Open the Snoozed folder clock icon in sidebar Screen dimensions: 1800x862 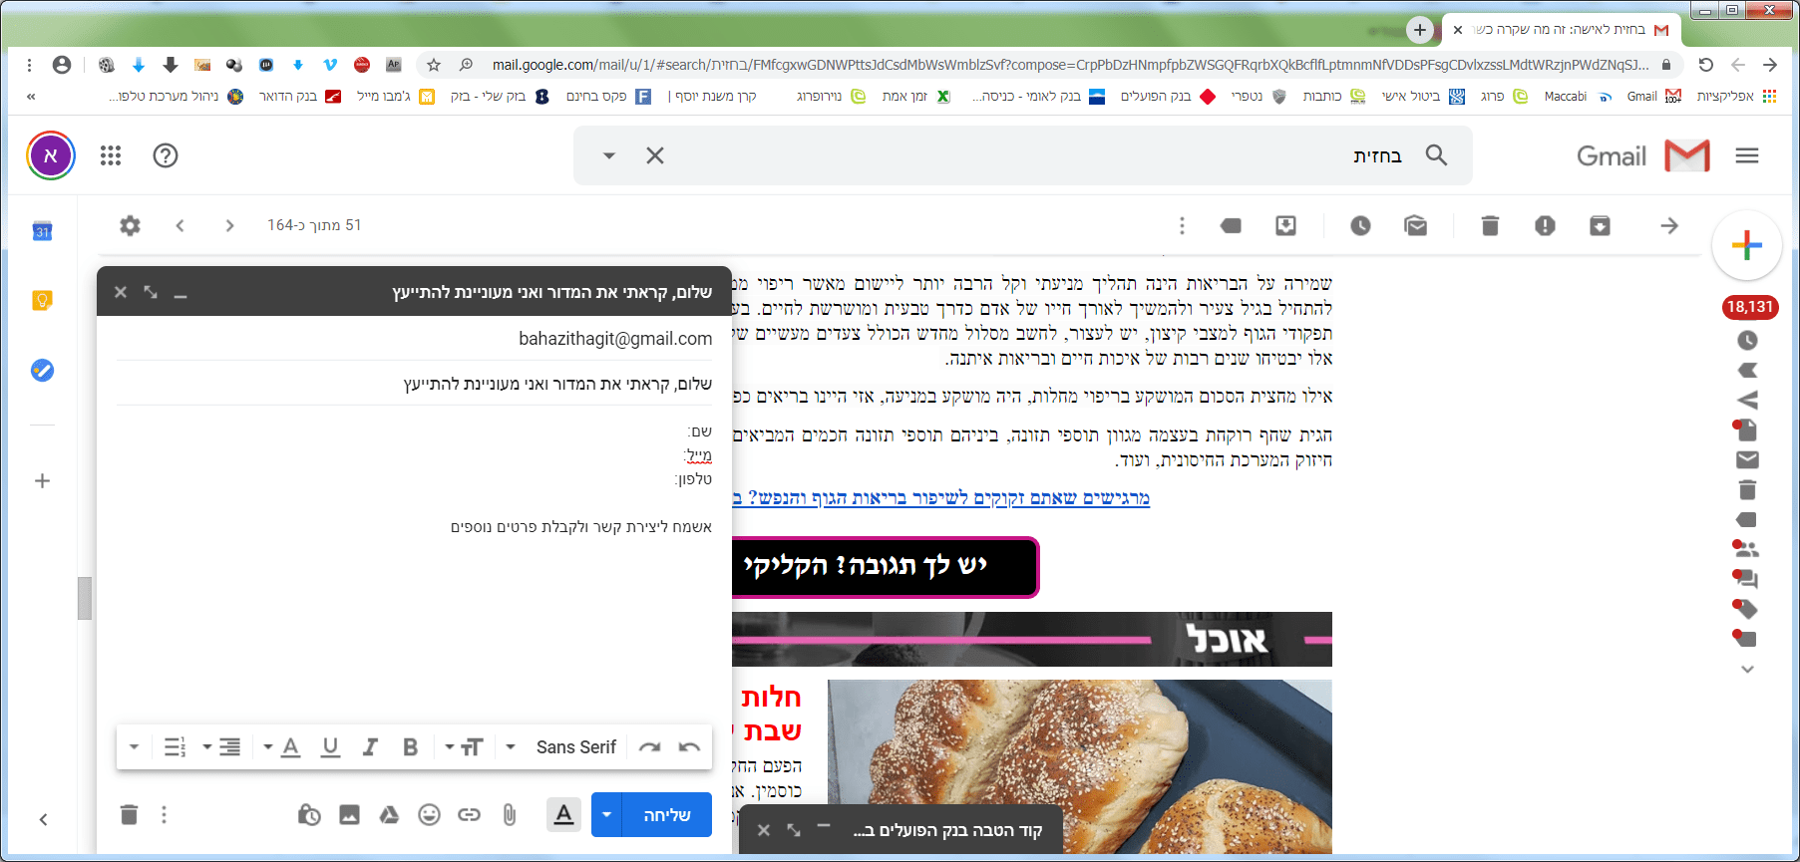(1747, 341)
